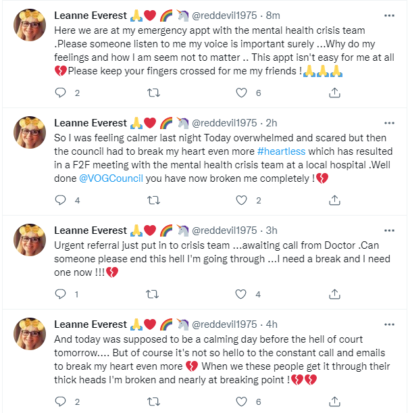Like the tweet posted 8m ago
The width and height of the screenshot is (408, 413).
click(x=241, y=93)
